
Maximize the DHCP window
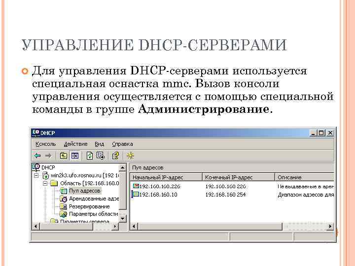[x=321, y=133]
